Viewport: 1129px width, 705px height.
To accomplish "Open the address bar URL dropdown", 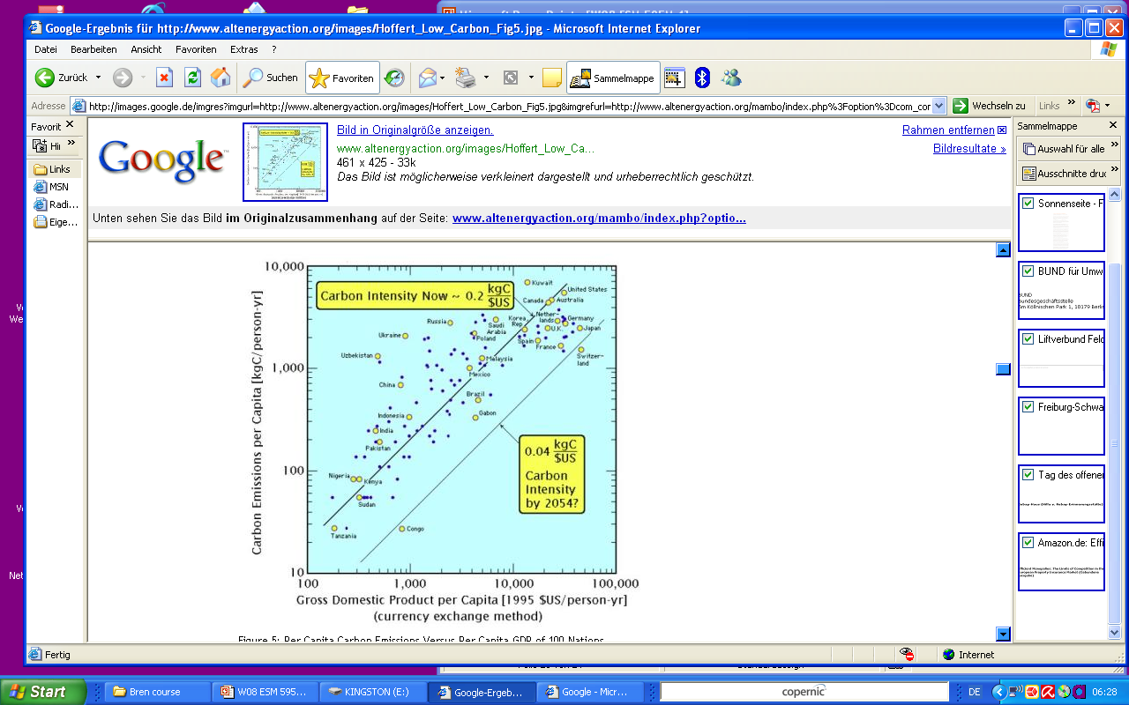I will 938,106.
